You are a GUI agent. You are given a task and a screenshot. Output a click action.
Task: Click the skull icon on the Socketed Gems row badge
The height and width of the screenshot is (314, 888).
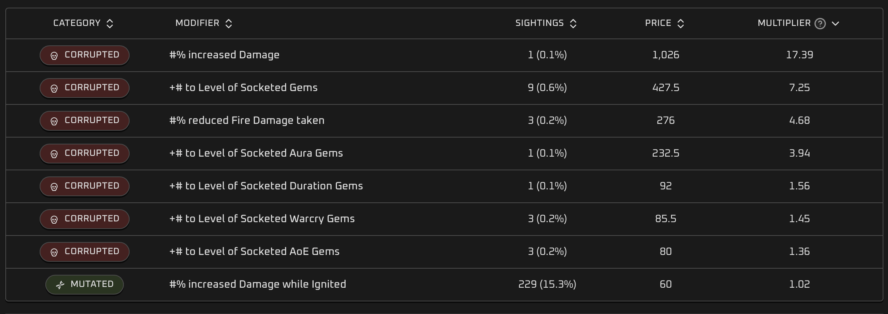click(55, 88)
